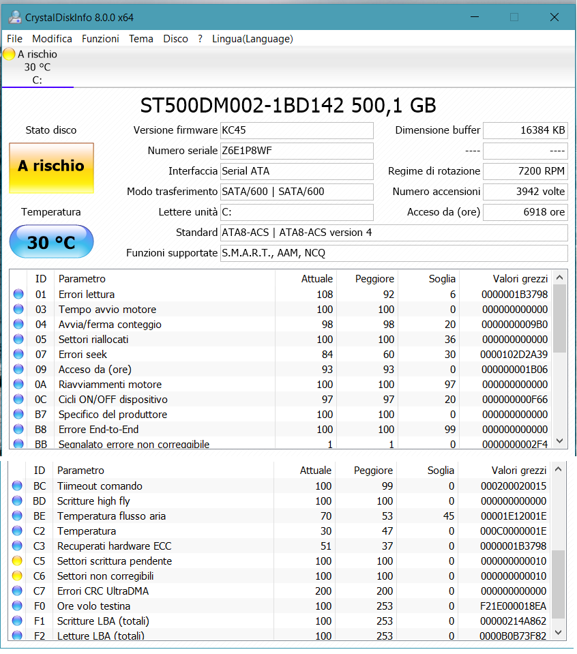This screenshot has height=654, width=577.
Task: Click the blue 30 °C temperature button
Action: coord(51,242)
